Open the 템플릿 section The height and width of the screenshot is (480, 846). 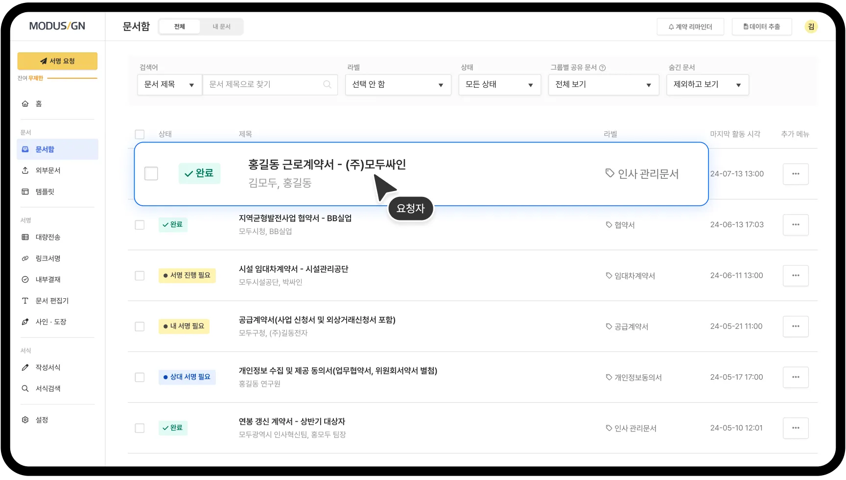tap(45, 191)
